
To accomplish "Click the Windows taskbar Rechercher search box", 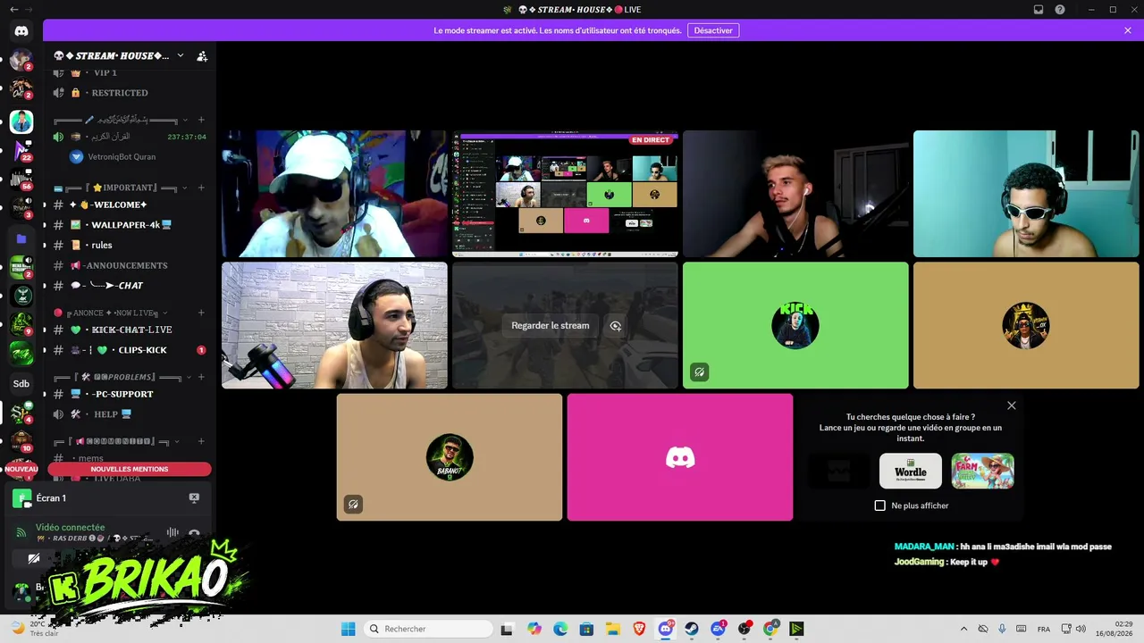I will click(429, 629).
